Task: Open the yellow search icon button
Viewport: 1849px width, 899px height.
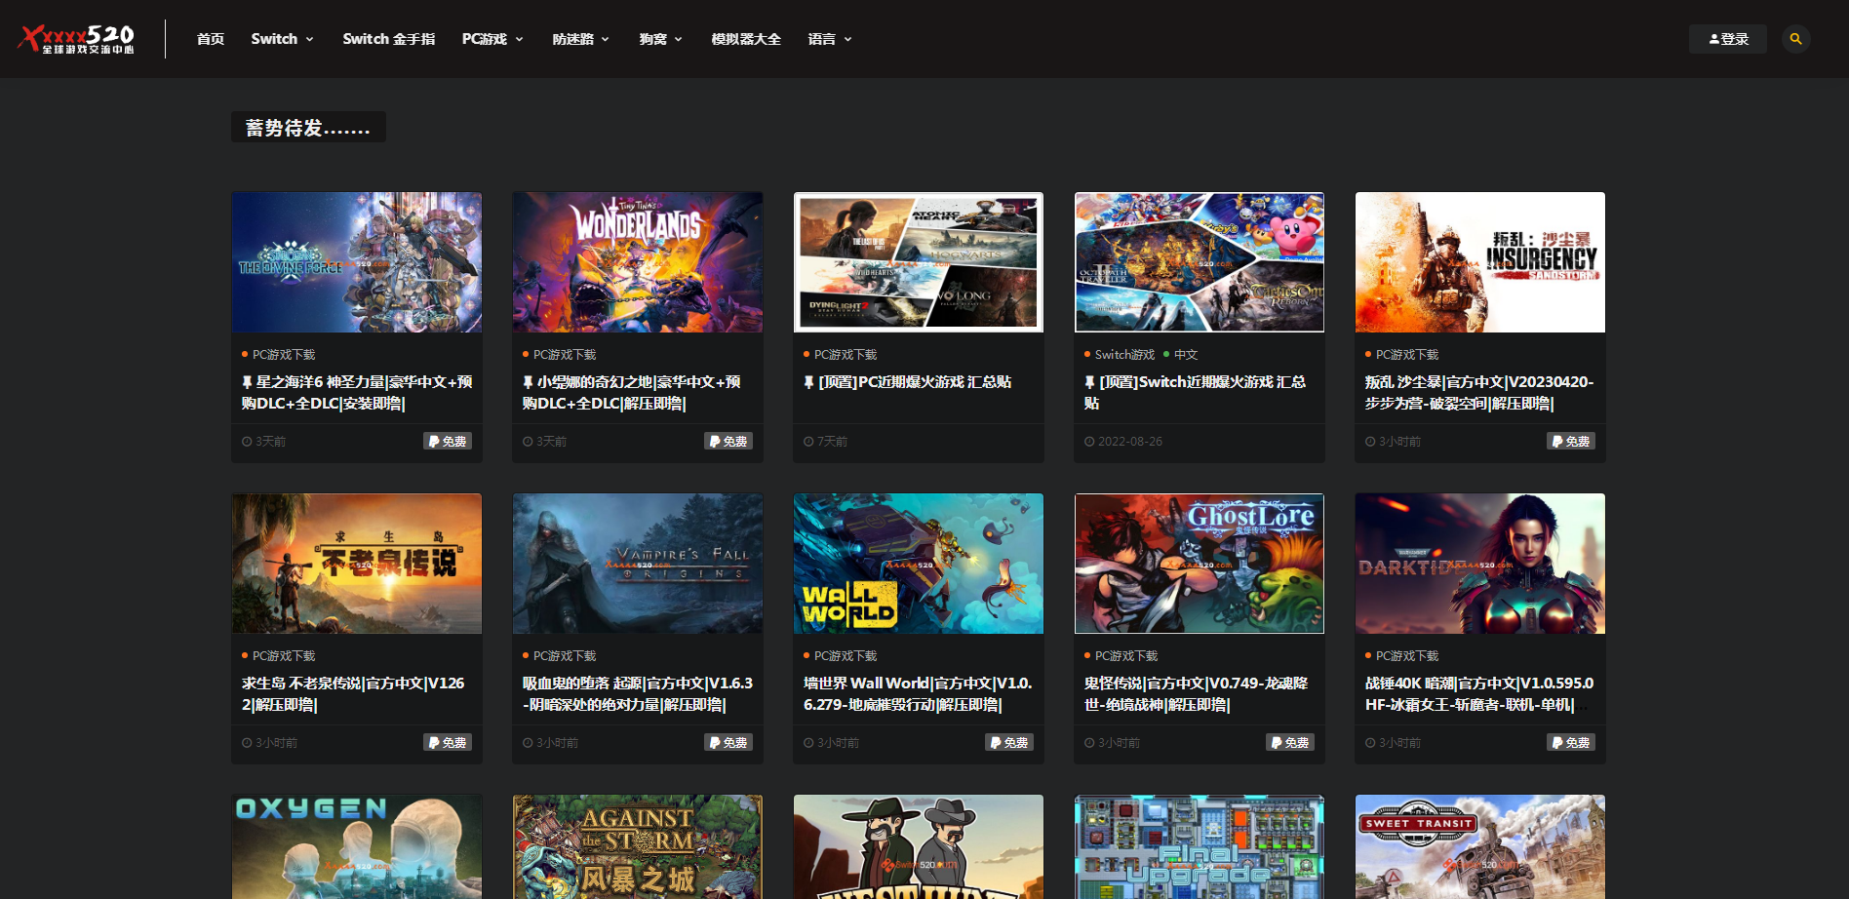Action: pyautogui.click(x=1795, y=39)
